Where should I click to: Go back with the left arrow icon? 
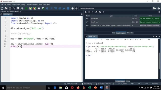pyautogui.click(x=72, y=8)
